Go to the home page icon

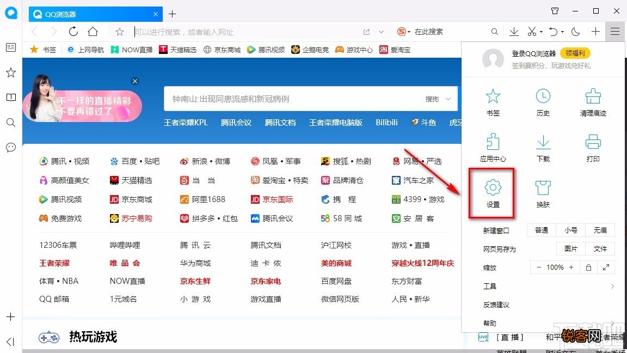click(x=93, y=32)
